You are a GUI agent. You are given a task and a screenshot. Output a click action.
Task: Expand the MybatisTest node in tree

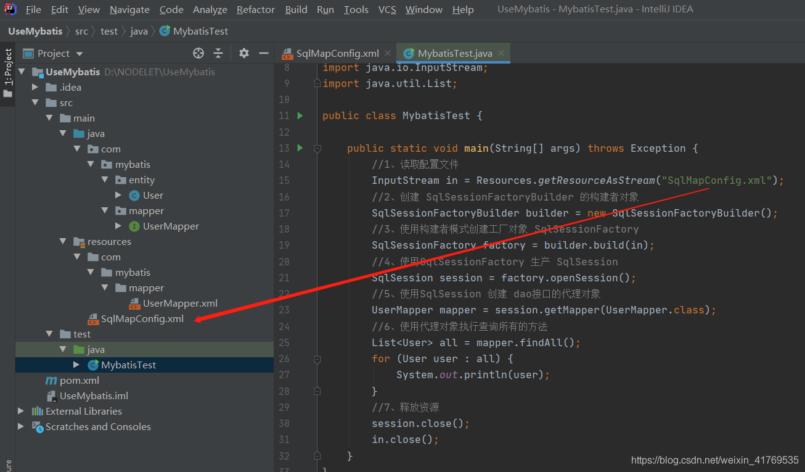click(x=76, y=365)
